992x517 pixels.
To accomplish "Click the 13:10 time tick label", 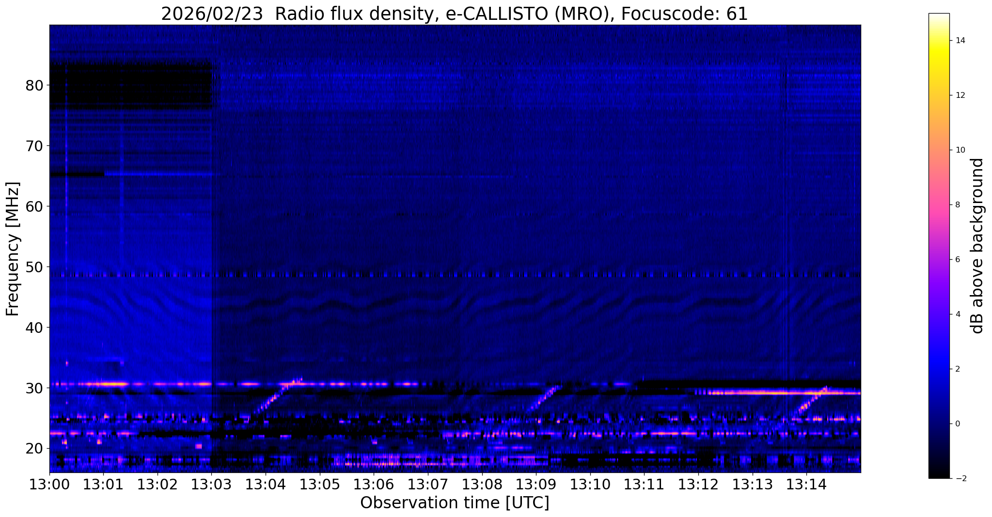I will click(590, 485).
